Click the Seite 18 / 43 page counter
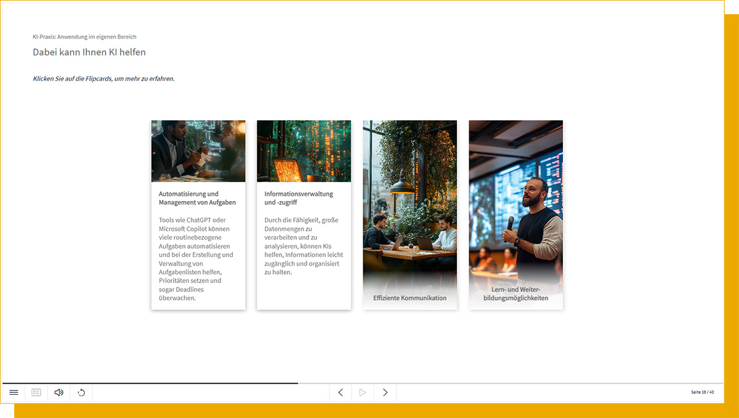The width and height of the screenshot is (739, 418). click(x=703, y=392)
